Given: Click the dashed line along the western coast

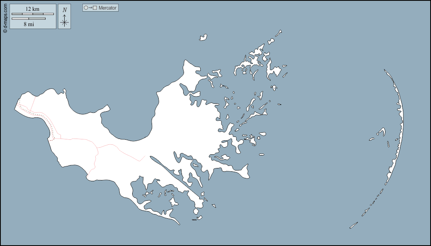Looking at the screenshot, I should [x=39, y=115].
